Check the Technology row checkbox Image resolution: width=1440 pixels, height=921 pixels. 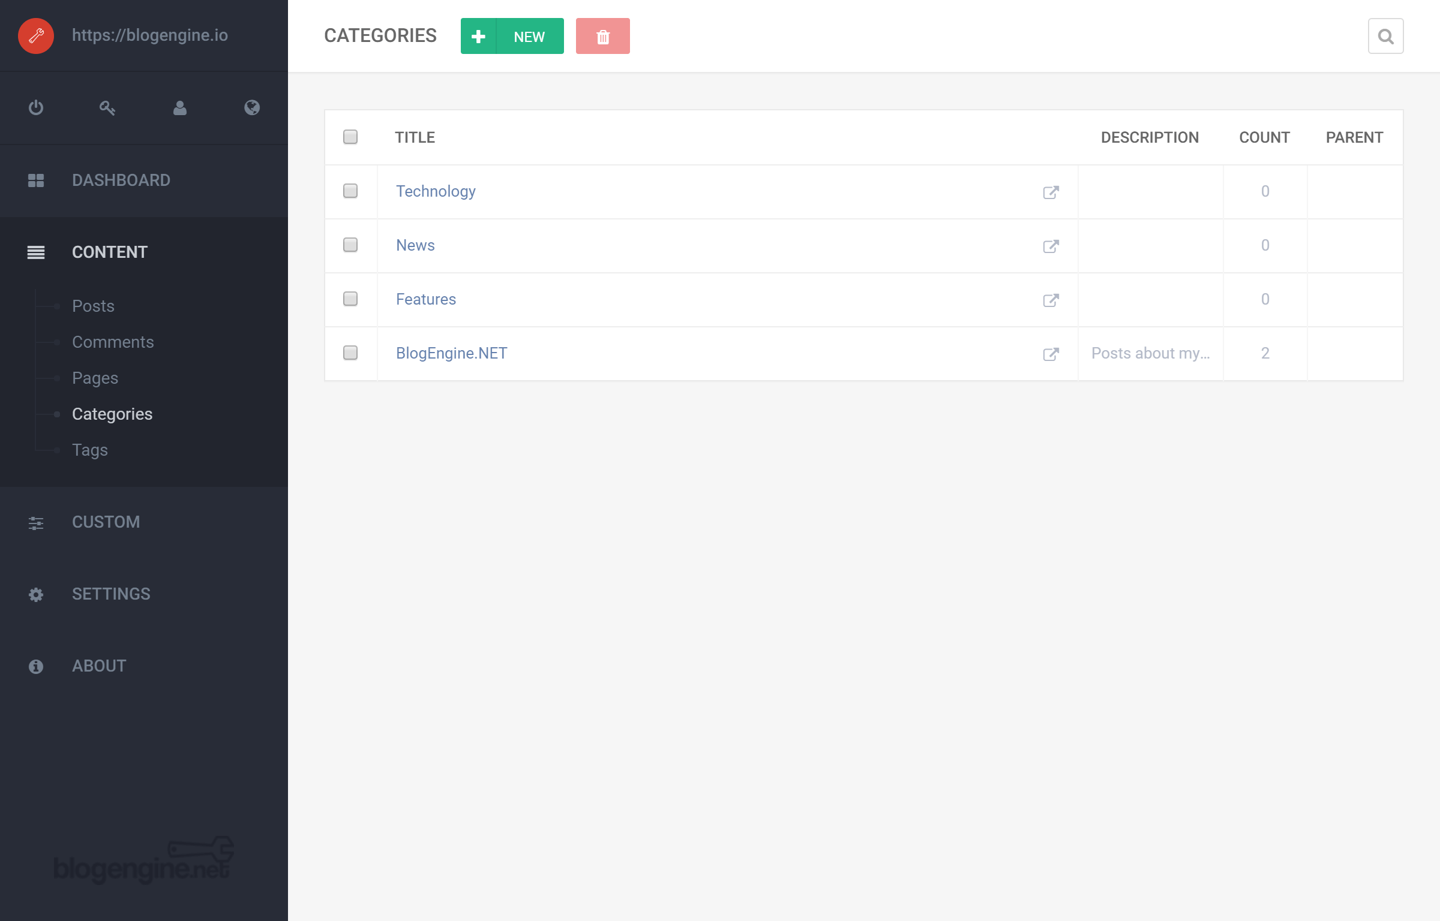350,191
